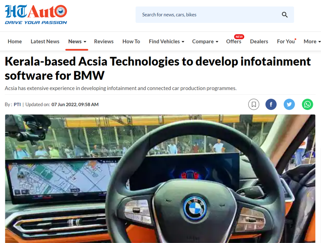Share the article on Facebook
Screen dimensions: 321x243
(271, 104)
